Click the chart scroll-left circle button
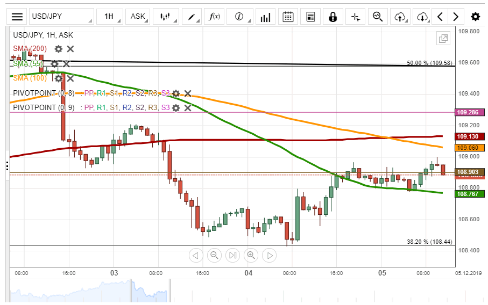The width and height of the screenshot is (488, 305). click(196, 256)
